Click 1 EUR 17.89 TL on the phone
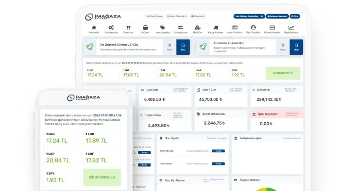 (x=102, y=138)
